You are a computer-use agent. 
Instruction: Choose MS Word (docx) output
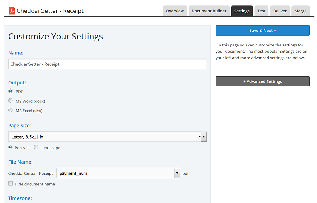(11, 101)
